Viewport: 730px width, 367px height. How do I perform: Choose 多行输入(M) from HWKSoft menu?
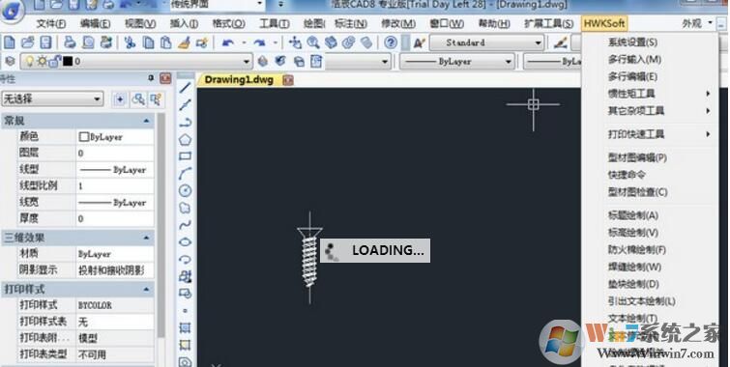pos(634,60)
